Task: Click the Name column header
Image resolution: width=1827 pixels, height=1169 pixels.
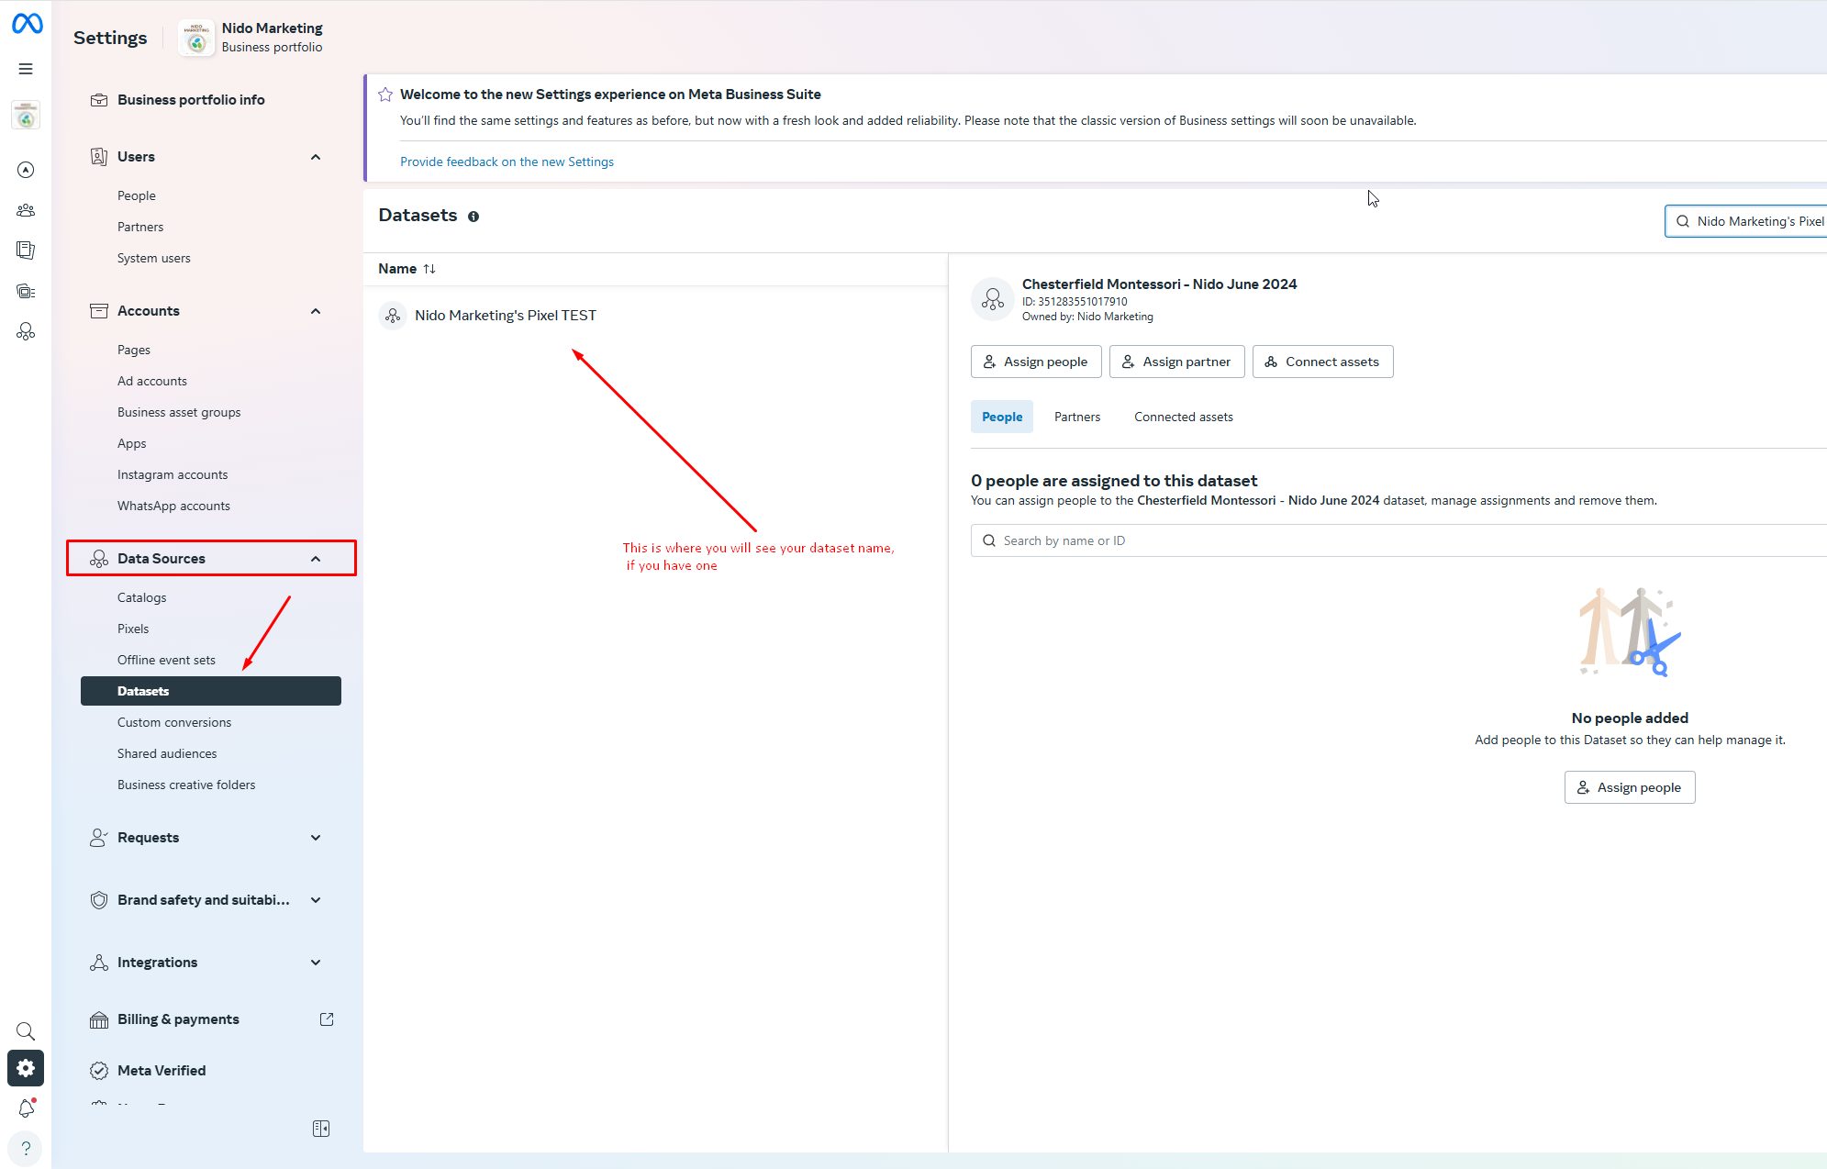Action: point(397,269)
